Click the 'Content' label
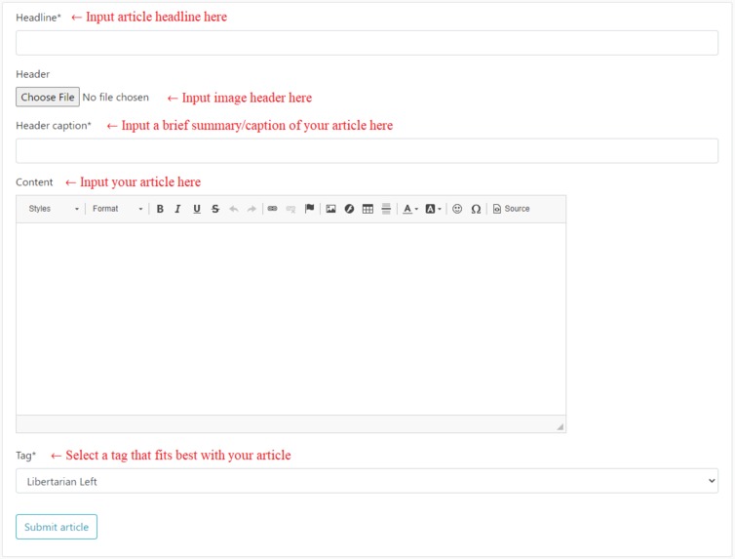Screen dimensions: 735x559 coord(34,182)
